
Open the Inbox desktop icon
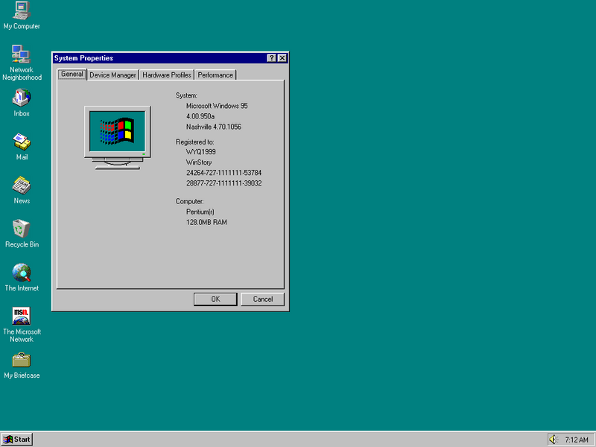click(21, 101)
